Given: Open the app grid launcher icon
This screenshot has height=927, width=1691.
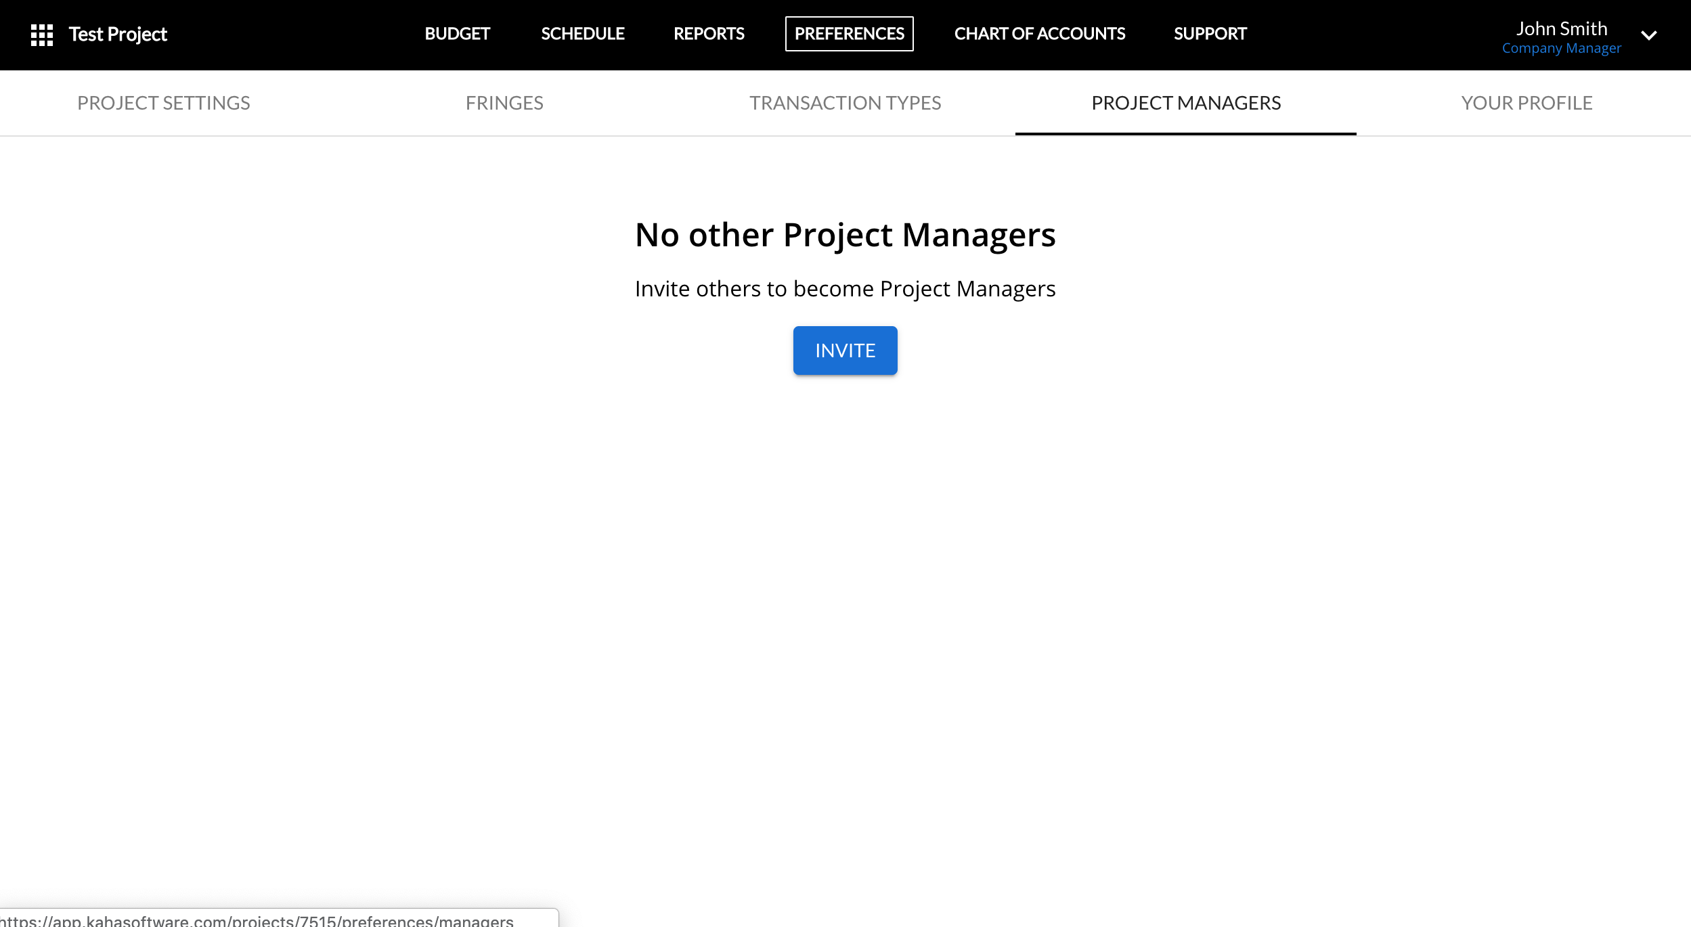Looking at the screenshot, I should coord(42,35).
